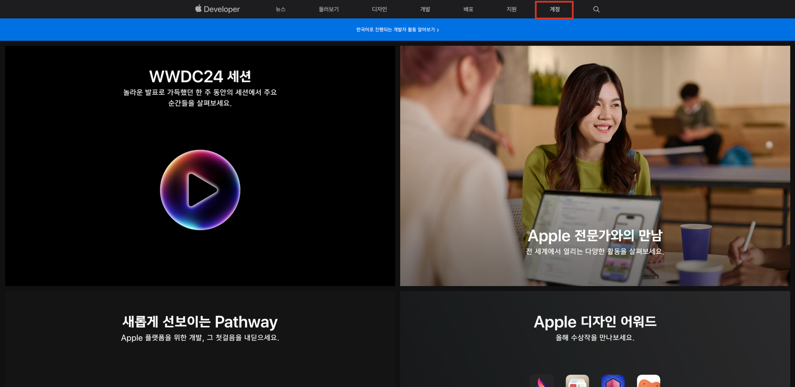Go to the 개발 navigation item
Screen dimensions: 795x387
425,9
